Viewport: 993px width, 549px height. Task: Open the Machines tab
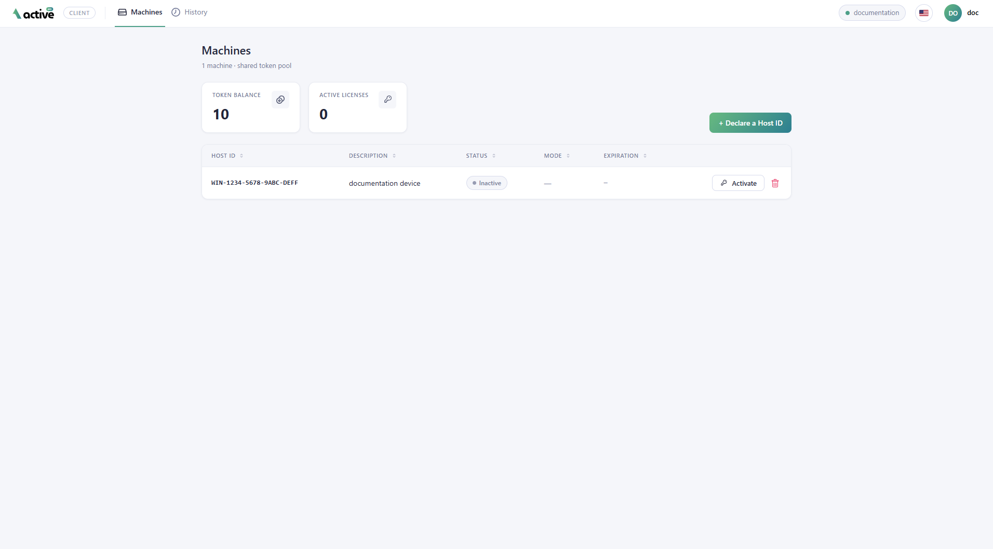[140, 12]
